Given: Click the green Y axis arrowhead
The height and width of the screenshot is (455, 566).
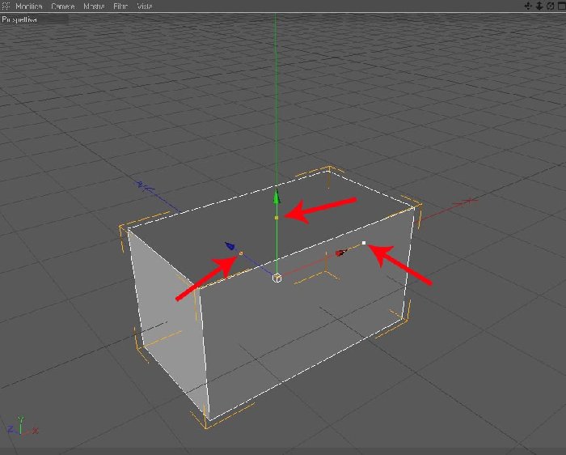Looking at the screenshot, I should (277, 196).
